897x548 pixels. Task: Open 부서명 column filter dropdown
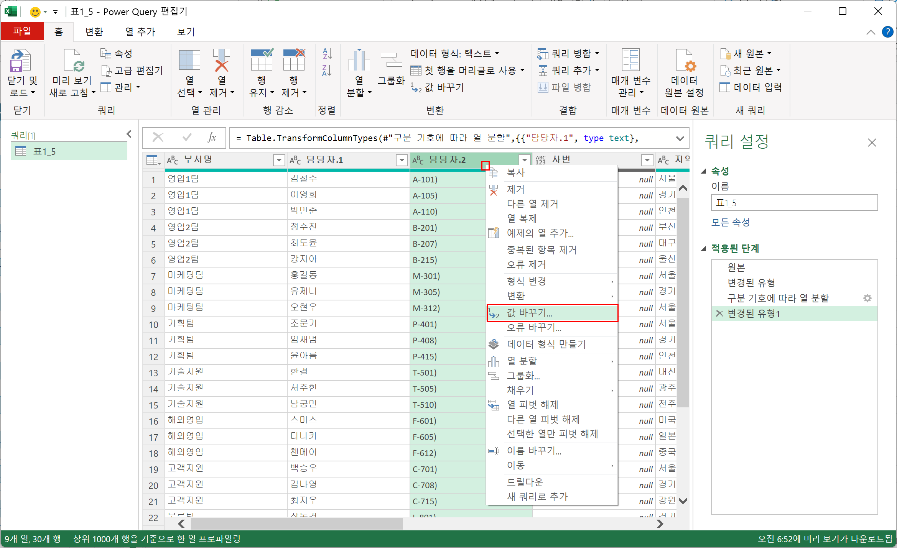279,160
